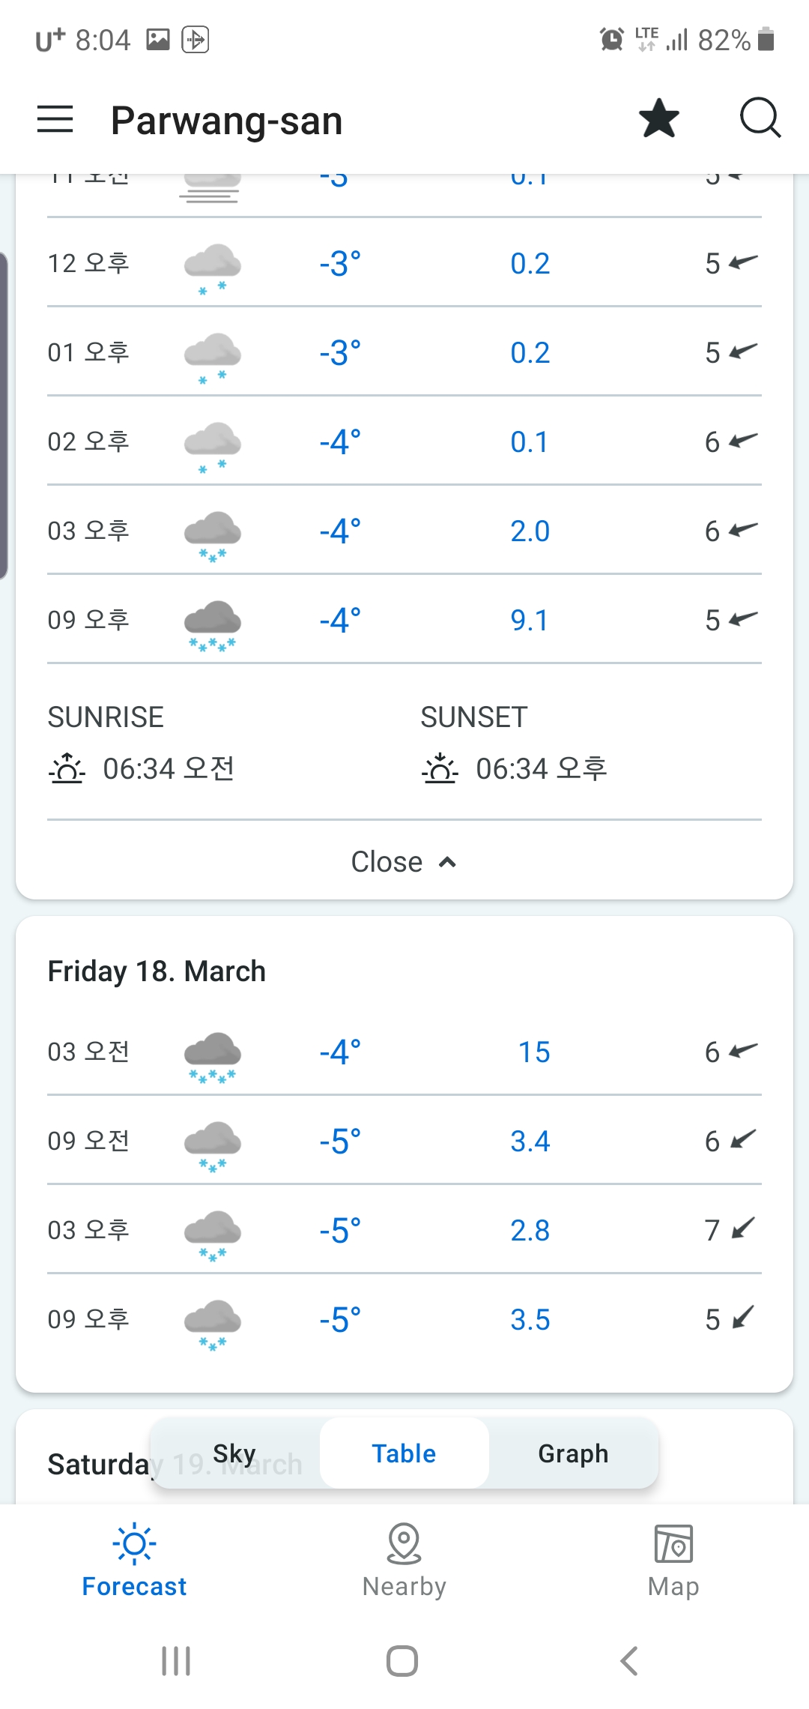The height and width of the screenshot is (1709, 809).
Task: Select the Table view tab
Action: pyautogui.click(x=404, y=1453)
